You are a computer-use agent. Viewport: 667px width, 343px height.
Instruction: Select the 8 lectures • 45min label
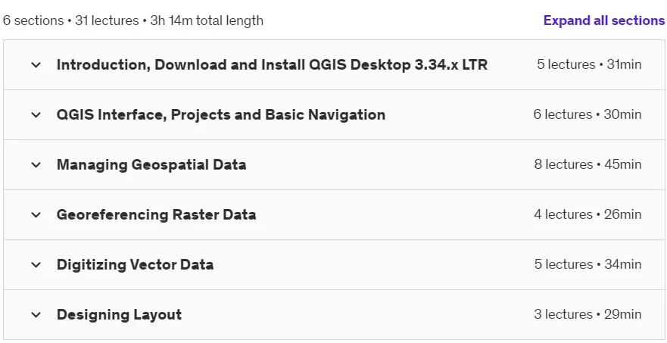[588, 165]
